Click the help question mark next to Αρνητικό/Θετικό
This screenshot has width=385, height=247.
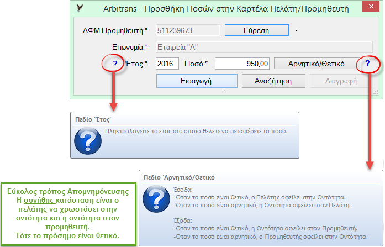(367, 63)
